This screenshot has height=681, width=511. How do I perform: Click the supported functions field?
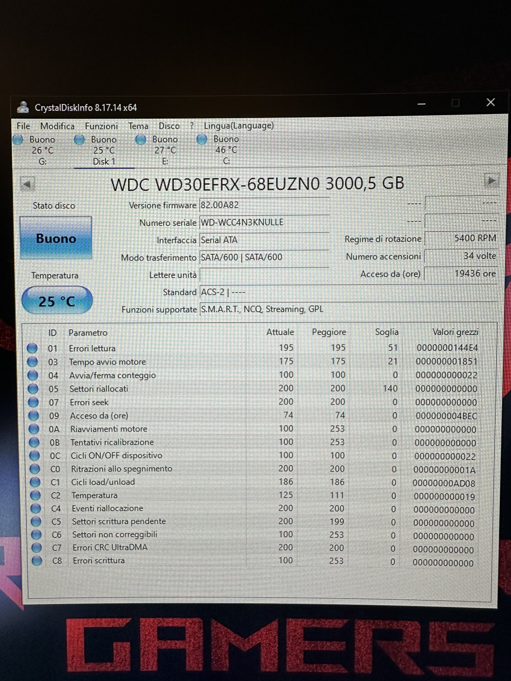point(348,309)
